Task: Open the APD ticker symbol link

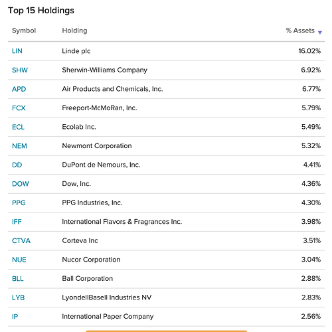Action: (x=19, y=89)
